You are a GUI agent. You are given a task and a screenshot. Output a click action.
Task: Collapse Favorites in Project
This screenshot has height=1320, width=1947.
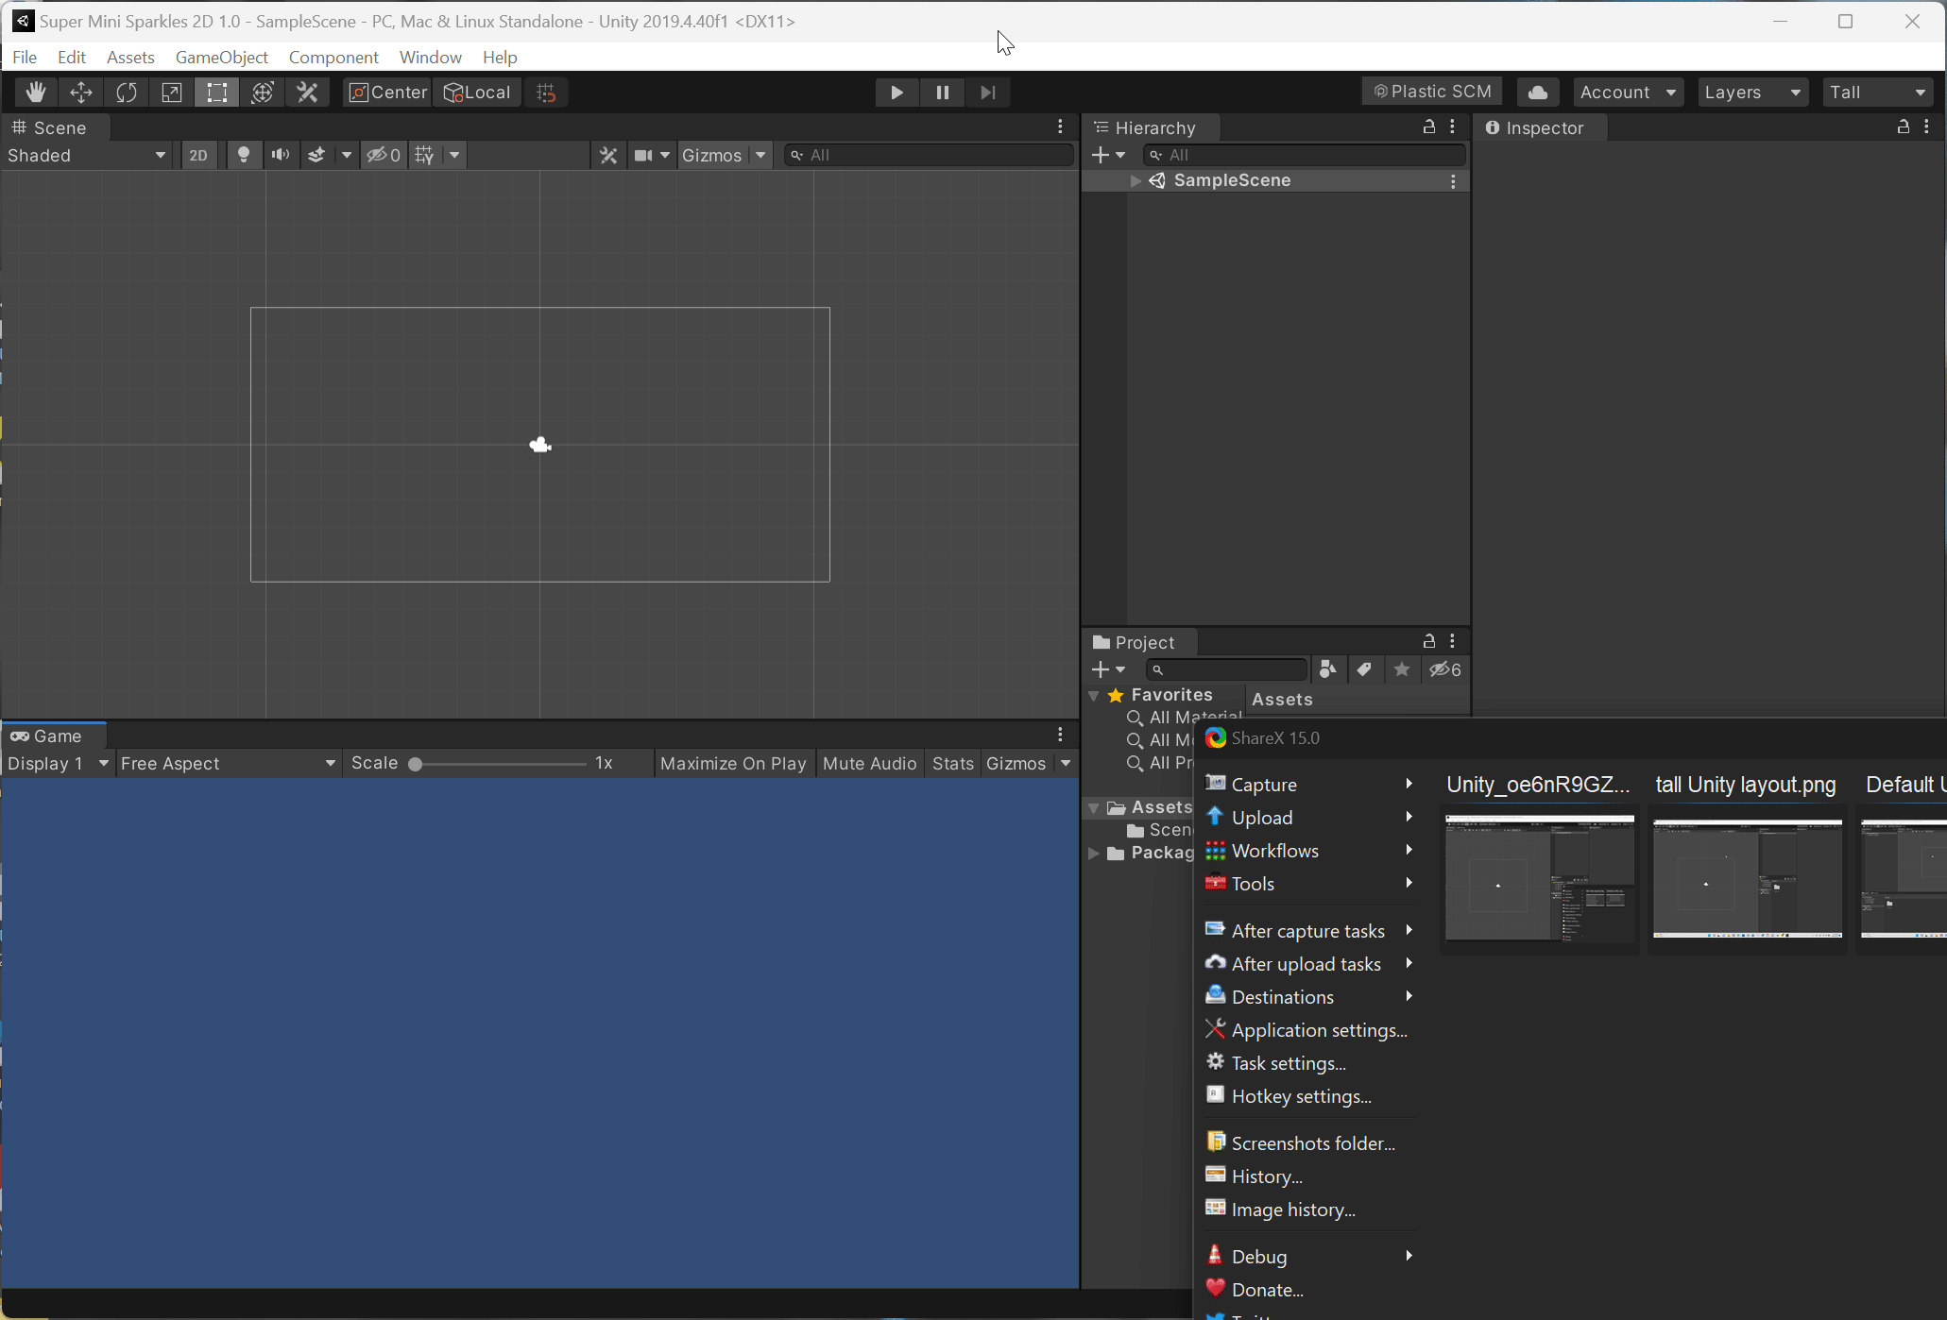coord(1094,695)
